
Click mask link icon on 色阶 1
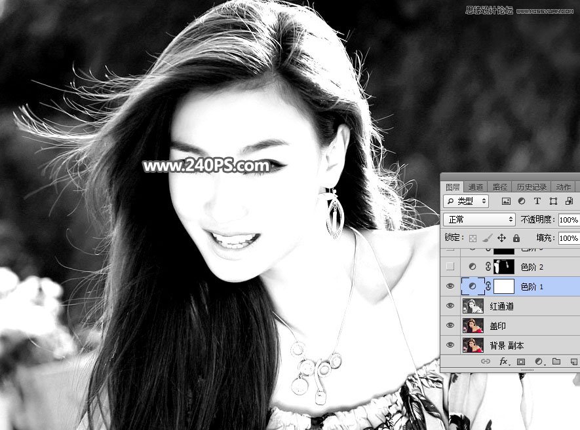click(x=488, y=286)
